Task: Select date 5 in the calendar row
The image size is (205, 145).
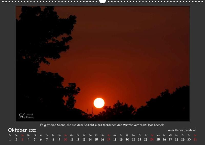Action: (x=35, y=140)
